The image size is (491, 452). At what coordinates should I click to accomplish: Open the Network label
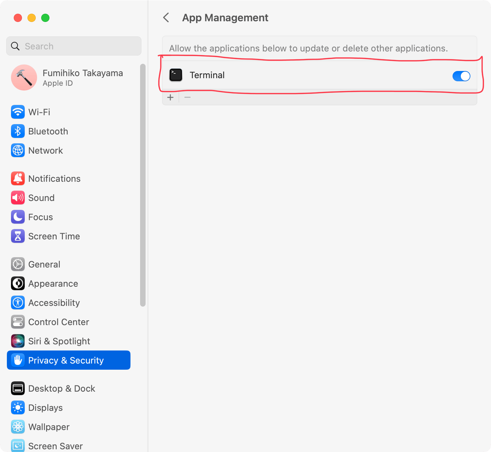46,151
